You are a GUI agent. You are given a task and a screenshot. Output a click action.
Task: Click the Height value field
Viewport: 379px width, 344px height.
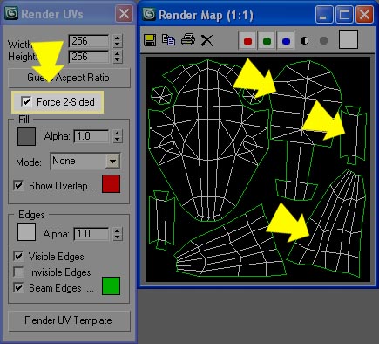tap(89, 57)
